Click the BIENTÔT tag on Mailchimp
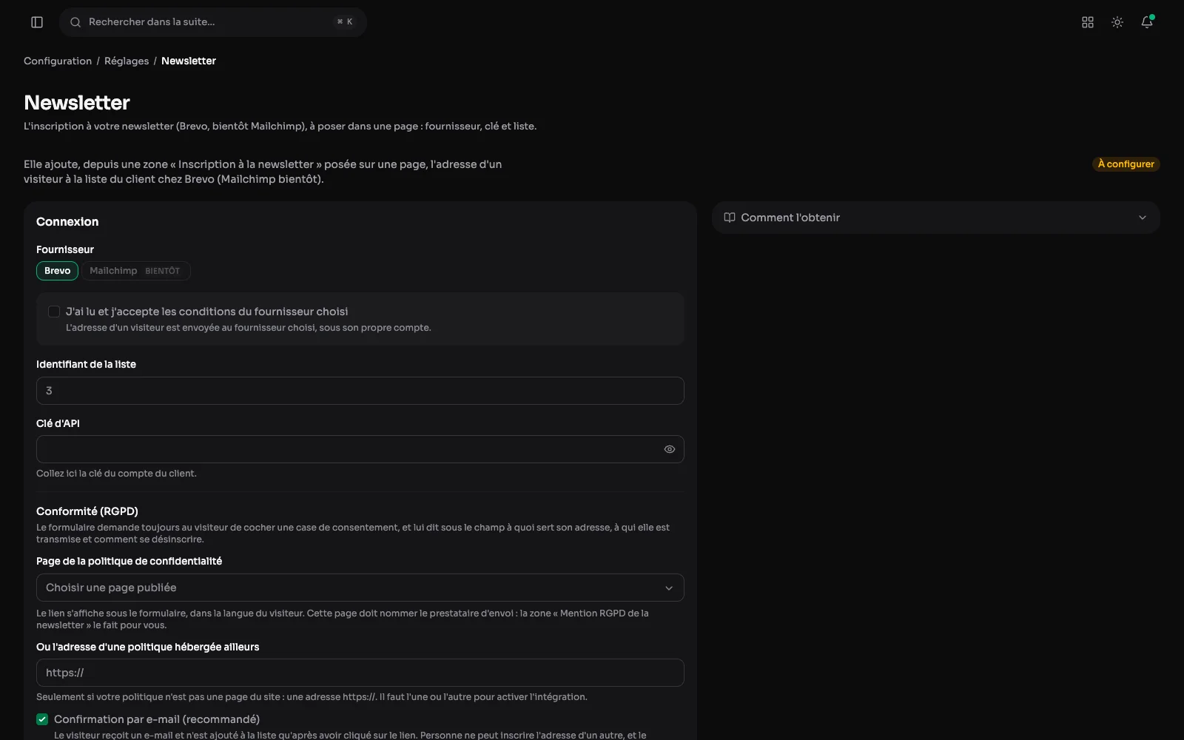 163,271
